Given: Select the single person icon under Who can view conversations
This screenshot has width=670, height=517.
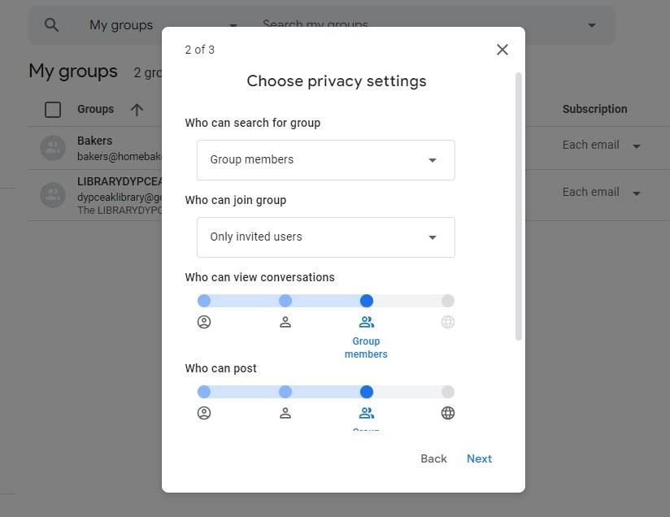Looking at the screenshot, I should pyautogui.click(x=285, y=321).
